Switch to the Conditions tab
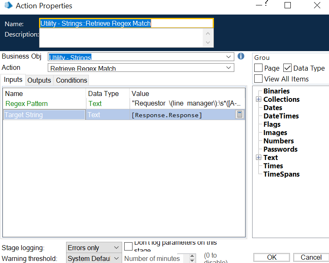 [71, 80]
